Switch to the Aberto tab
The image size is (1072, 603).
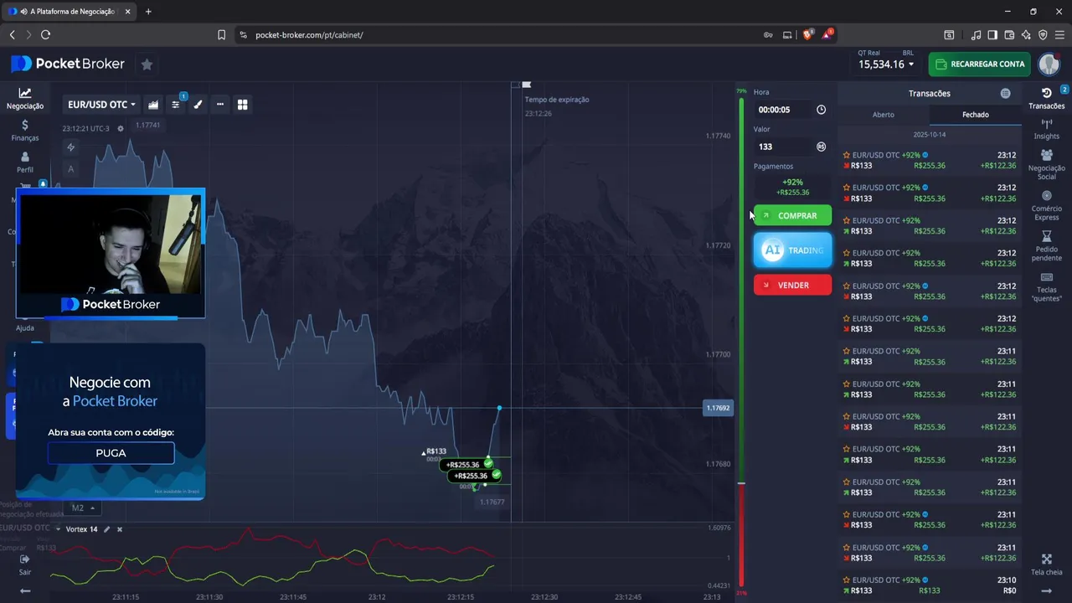884,115
